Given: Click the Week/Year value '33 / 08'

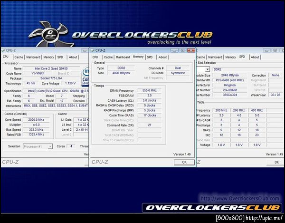Looking at the screenshot, I should coord(275,95).
